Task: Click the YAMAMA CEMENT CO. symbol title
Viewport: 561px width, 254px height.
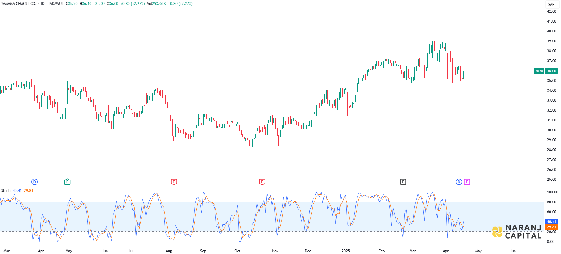Action: (19, 4)
